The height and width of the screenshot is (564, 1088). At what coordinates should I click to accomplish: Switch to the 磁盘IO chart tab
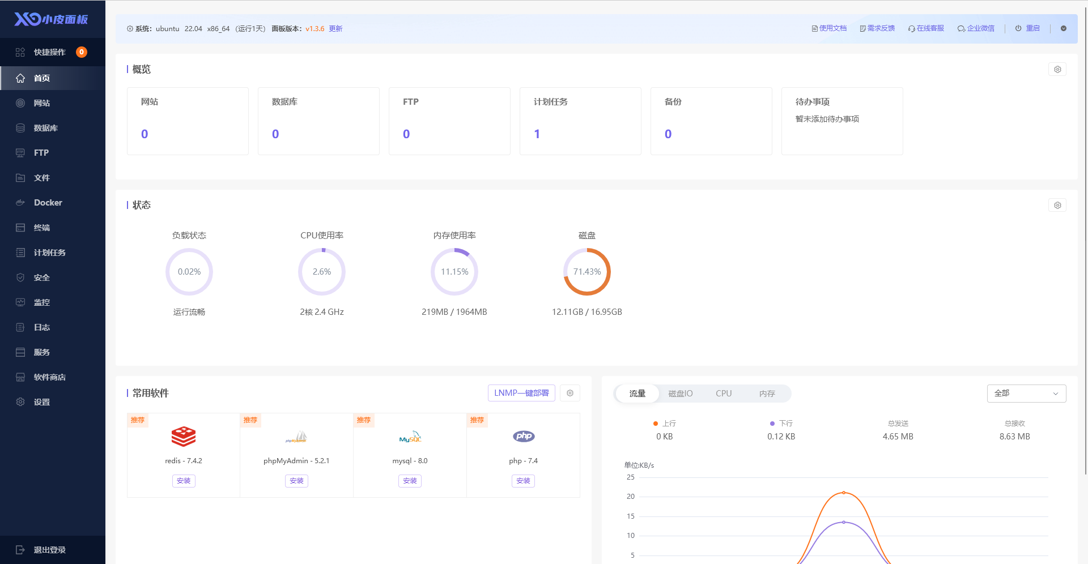[x=680, y=394]
